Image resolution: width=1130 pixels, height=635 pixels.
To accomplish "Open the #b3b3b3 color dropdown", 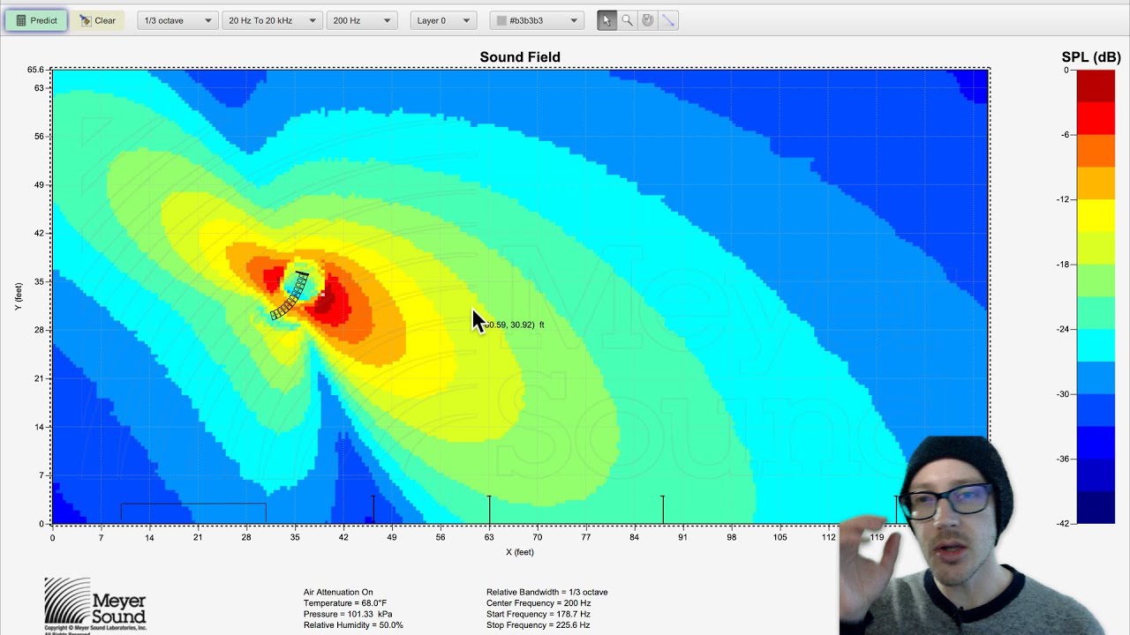I will (x=536, y=20).
